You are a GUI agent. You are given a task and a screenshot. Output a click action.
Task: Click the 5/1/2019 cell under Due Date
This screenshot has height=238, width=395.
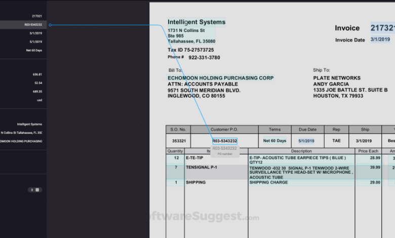click(x=306, y=141)
